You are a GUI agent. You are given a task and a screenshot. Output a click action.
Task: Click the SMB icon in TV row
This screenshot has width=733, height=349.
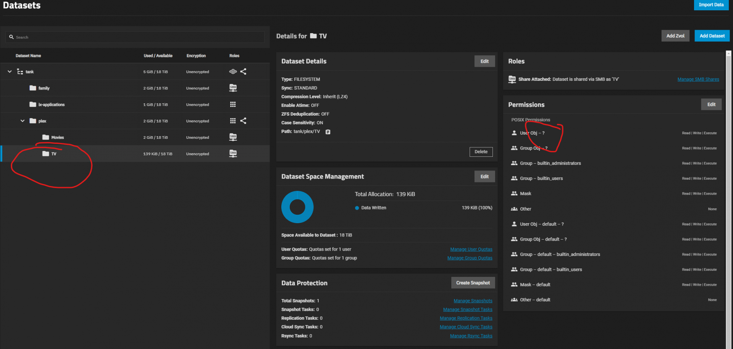tap(233, 153)
